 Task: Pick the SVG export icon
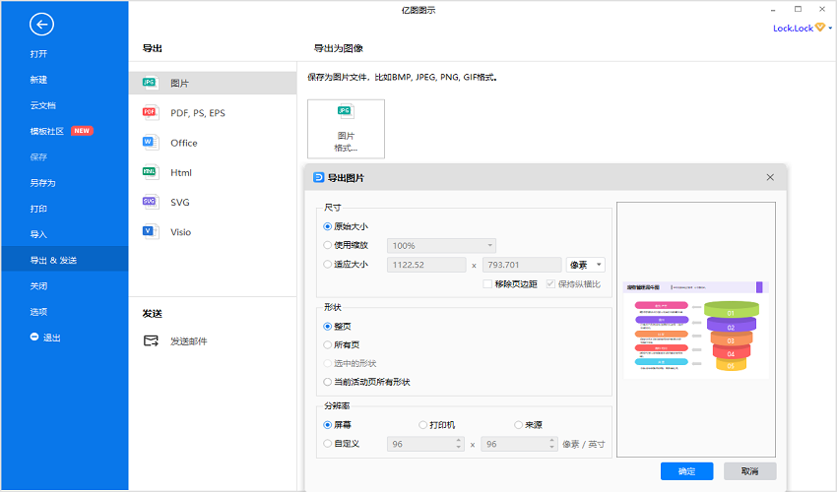click(150, 202)
